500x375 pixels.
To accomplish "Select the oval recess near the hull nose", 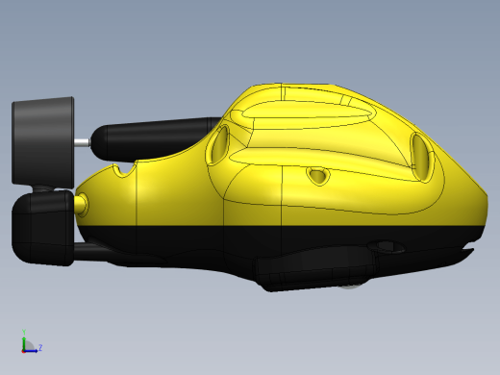I will click(x=422, y=157).
